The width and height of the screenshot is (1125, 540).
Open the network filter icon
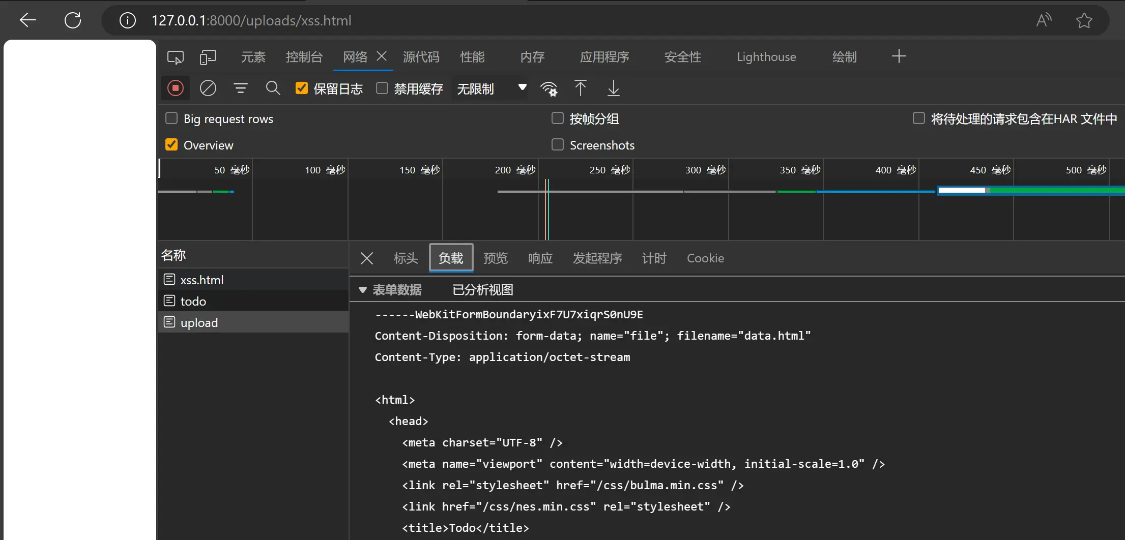[x=240, y=88]
